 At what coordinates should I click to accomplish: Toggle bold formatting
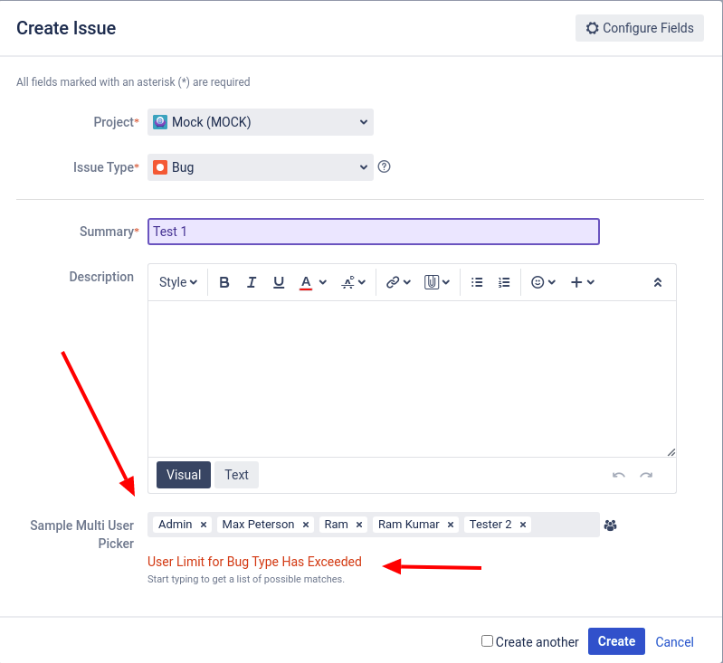tap(224, 282)
